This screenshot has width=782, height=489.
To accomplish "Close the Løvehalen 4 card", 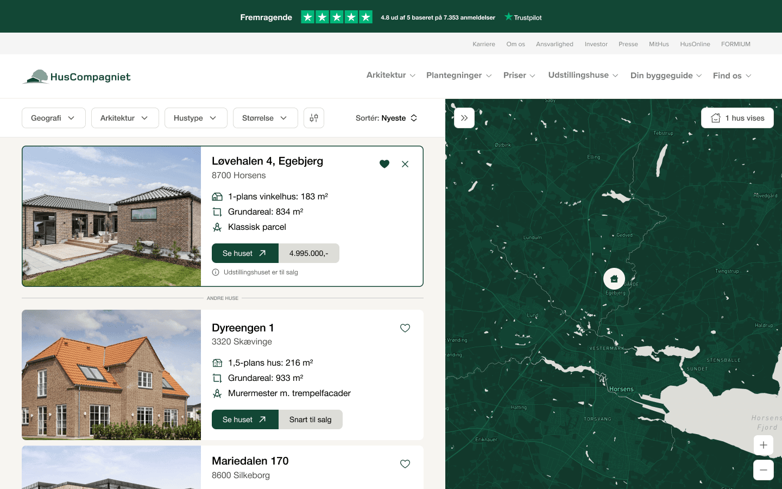I will [405, 164].
